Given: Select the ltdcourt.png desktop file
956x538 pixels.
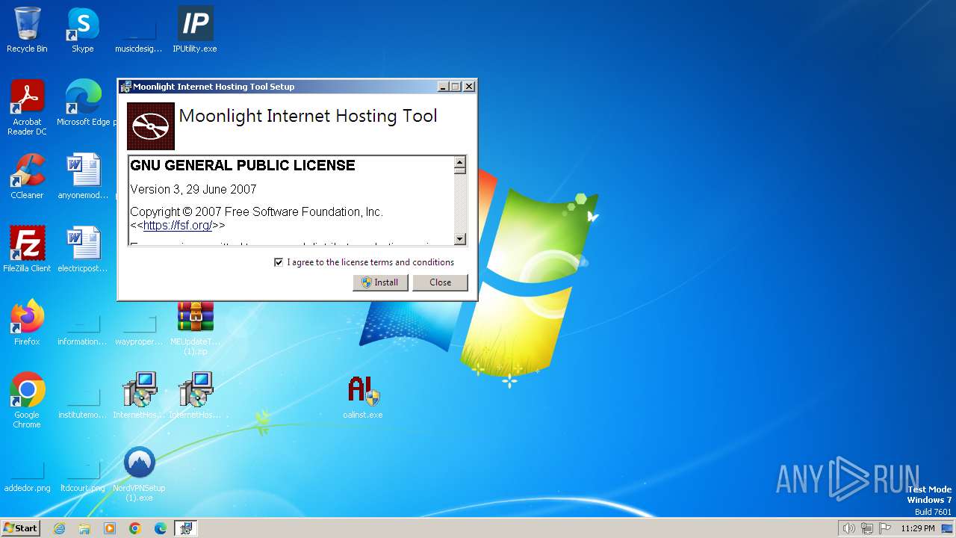Looking at the screenshot, I should click(x=83, y=477).
